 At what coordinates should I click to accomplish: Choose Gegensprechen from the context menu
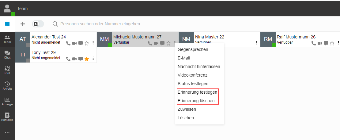coord(193,49)
